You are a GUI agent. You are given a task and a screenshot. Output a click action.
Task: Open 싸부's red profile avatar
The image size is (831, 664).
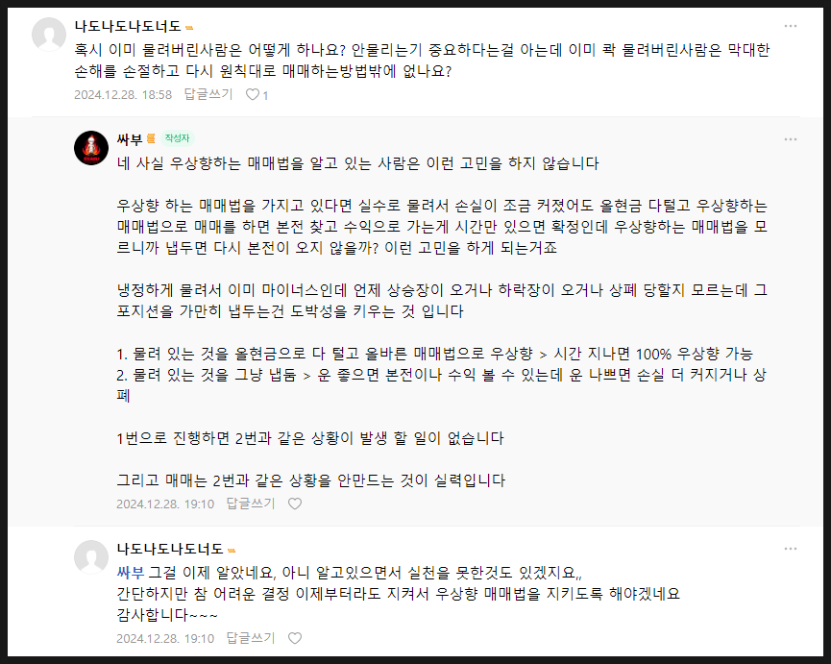pyautogui.click(x=91, y=148)
